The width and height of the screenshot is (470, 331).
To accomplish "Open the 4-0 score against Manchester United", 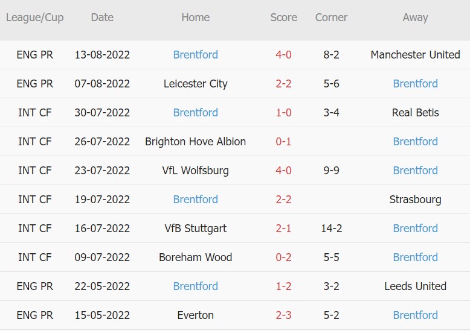I will [283, 55].
